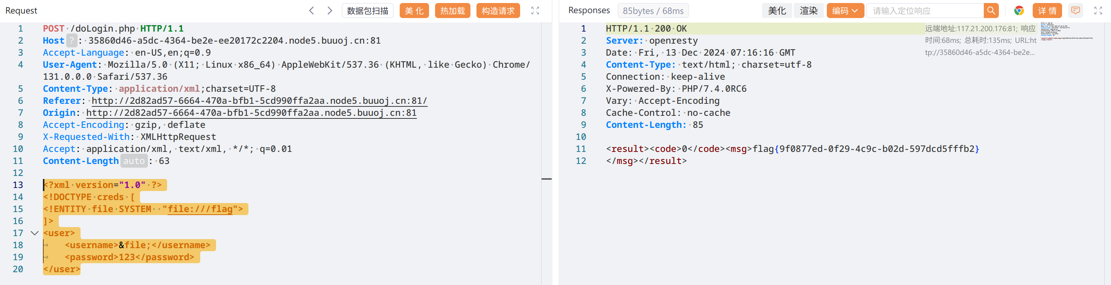Click the response Date header line
1111x285 pixels.
[x=700, y=53]
